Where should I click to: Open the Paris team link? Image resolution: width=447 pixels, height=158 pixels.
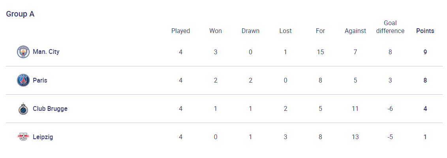[x=40, y=80]
